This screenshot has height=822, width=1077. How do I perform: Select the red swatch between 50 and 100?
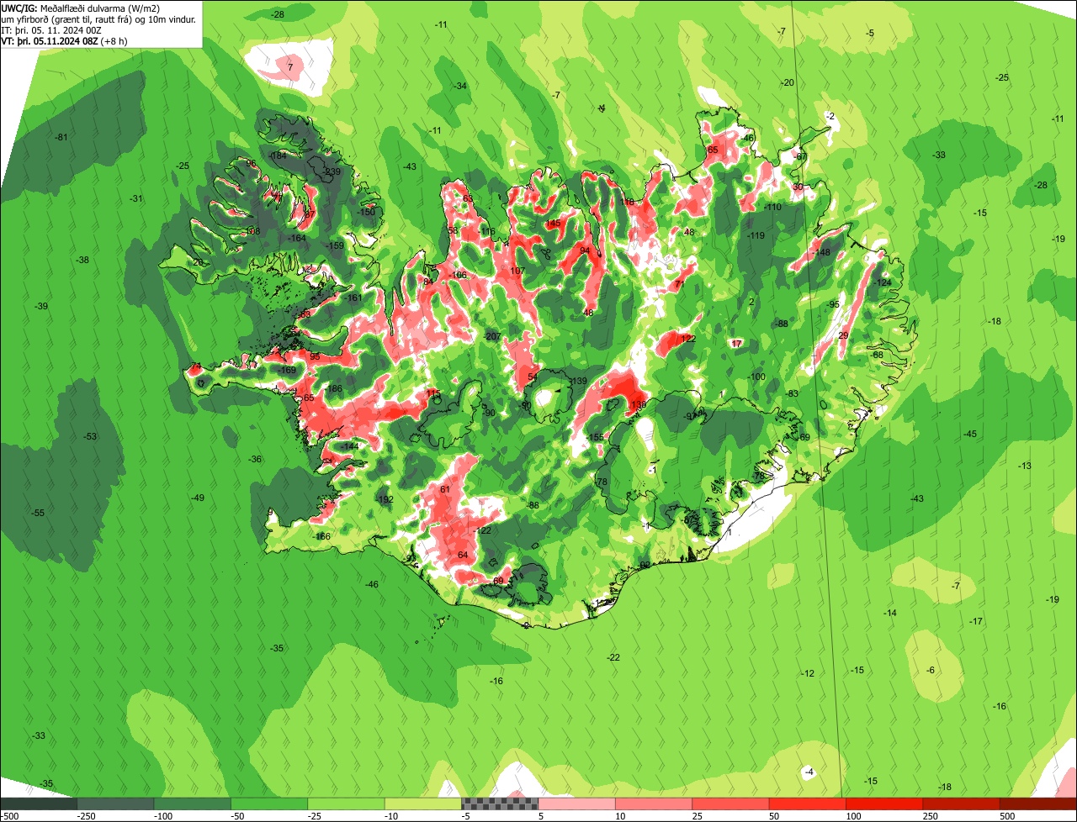807,804
